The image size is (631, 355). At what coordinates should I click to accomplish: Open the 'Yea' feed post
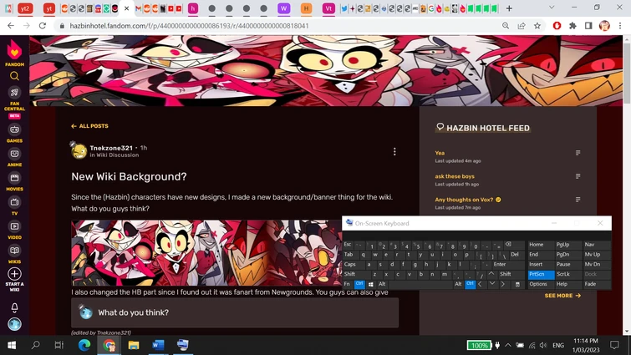[440, 153]
